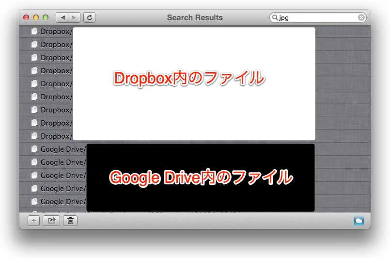Delete selection with the trash button

[70, 221]
